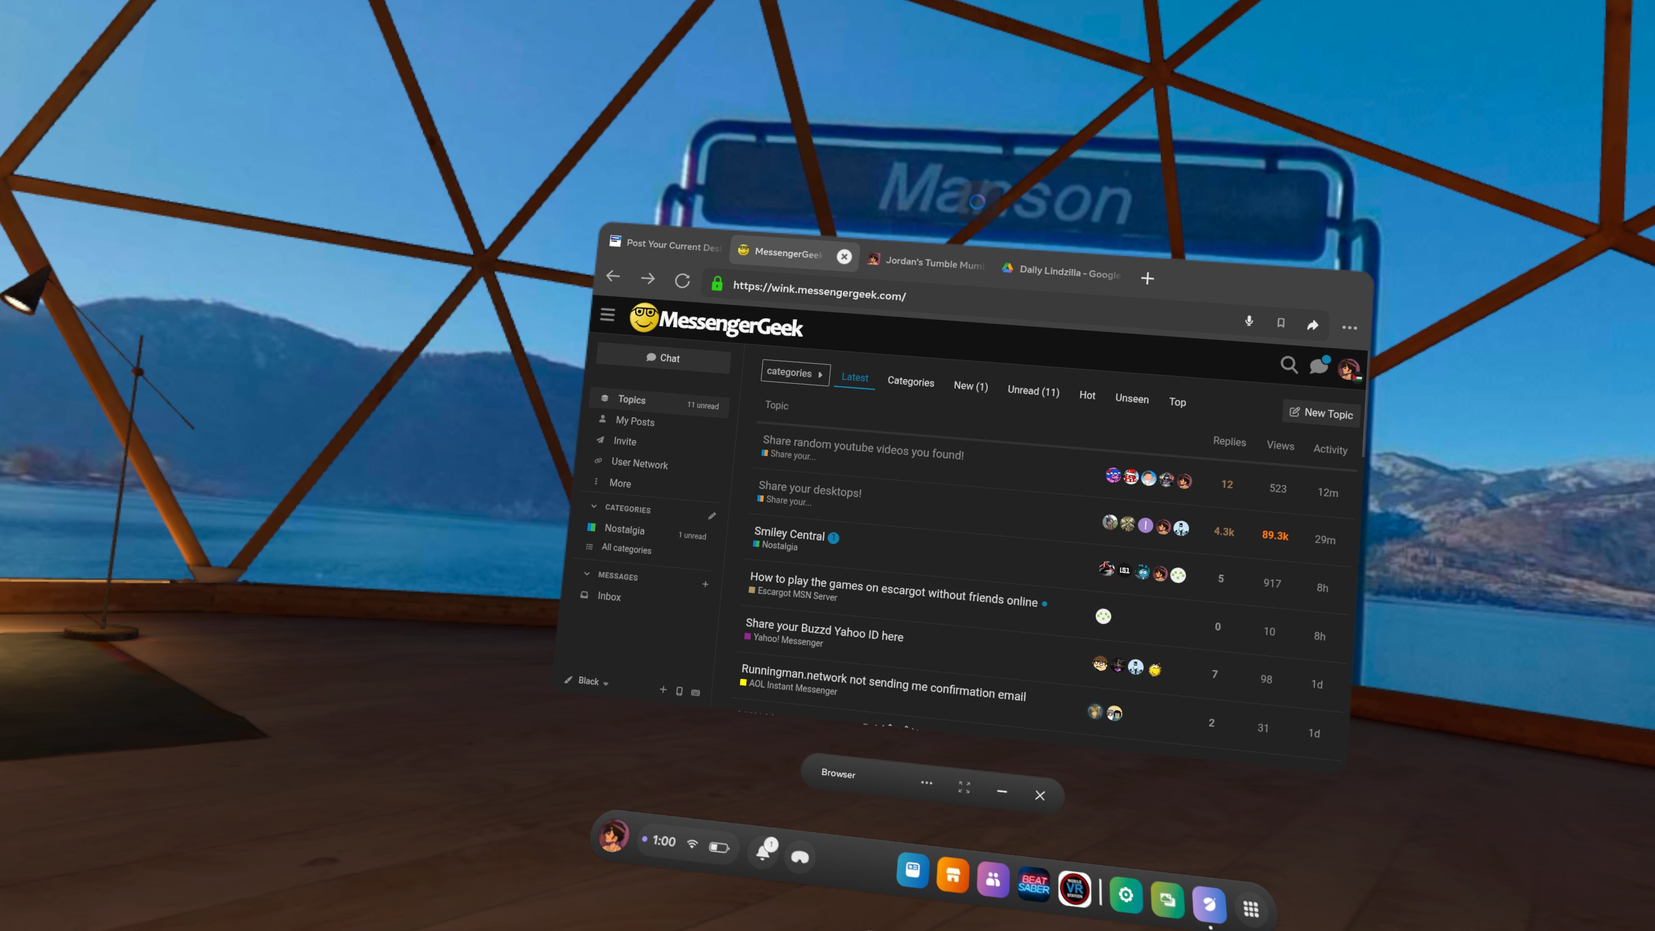
Task: Switch to the Top tab
Action: (1177, 402)
